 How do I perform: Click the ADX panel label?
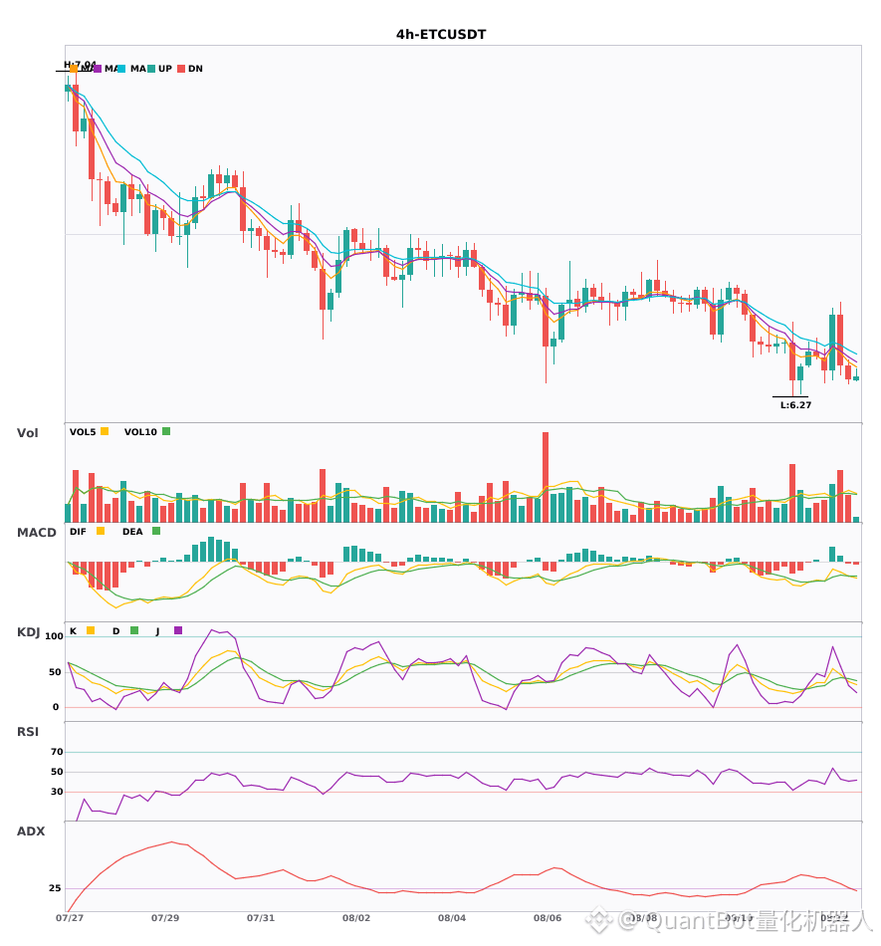point(31,831)
